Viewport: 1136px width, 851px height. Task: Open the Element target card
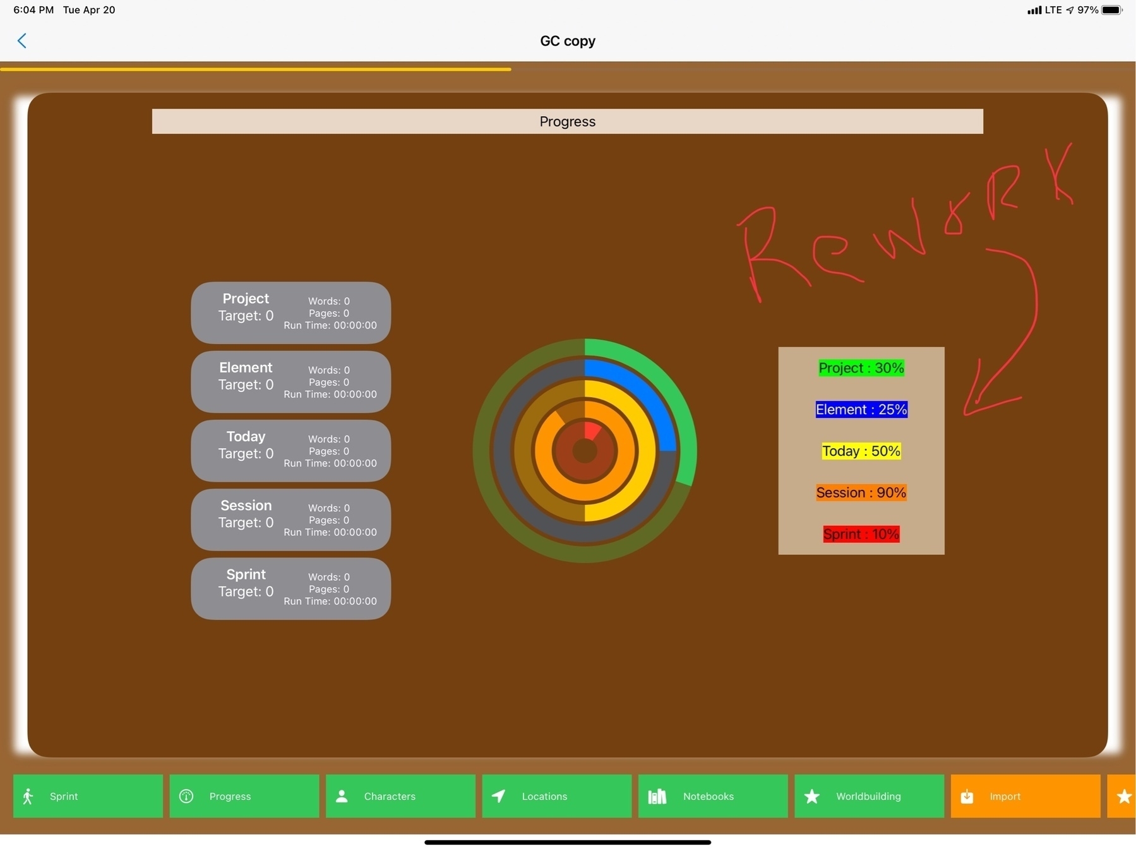[290, 381]
